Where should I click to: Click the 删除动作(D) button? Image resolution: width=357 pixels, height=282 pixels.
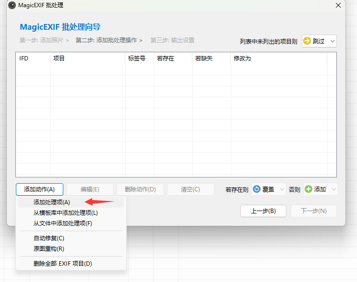[140, 189]
